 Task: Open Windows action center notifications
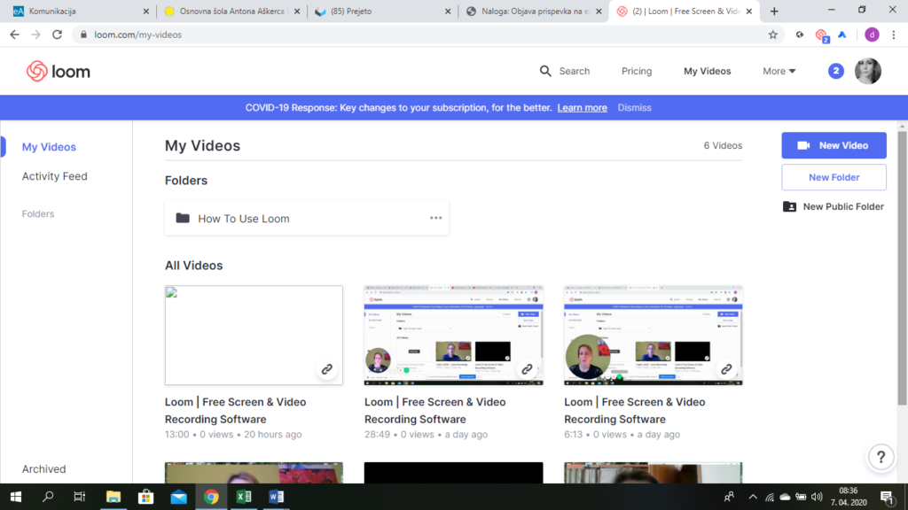point(887,497)
